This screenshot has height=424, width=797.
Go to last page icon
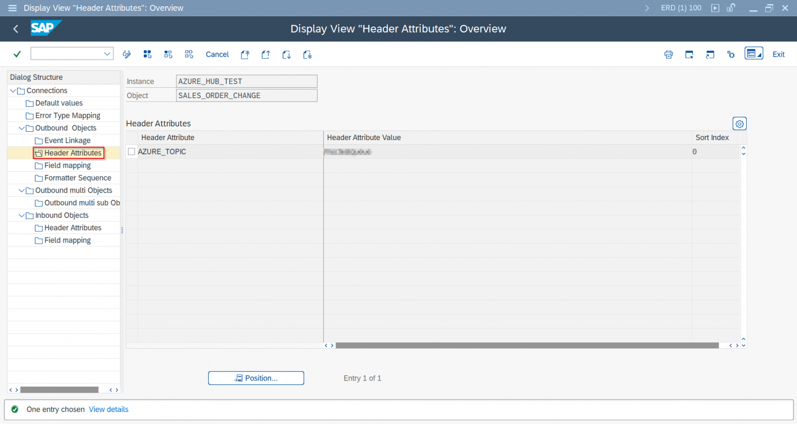[x=307, y=54]
